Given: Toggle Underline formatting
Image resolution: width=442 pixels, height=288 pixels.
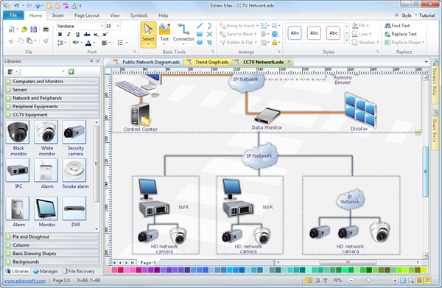Looking at the screenshot, I should click(x=77, y=35).
